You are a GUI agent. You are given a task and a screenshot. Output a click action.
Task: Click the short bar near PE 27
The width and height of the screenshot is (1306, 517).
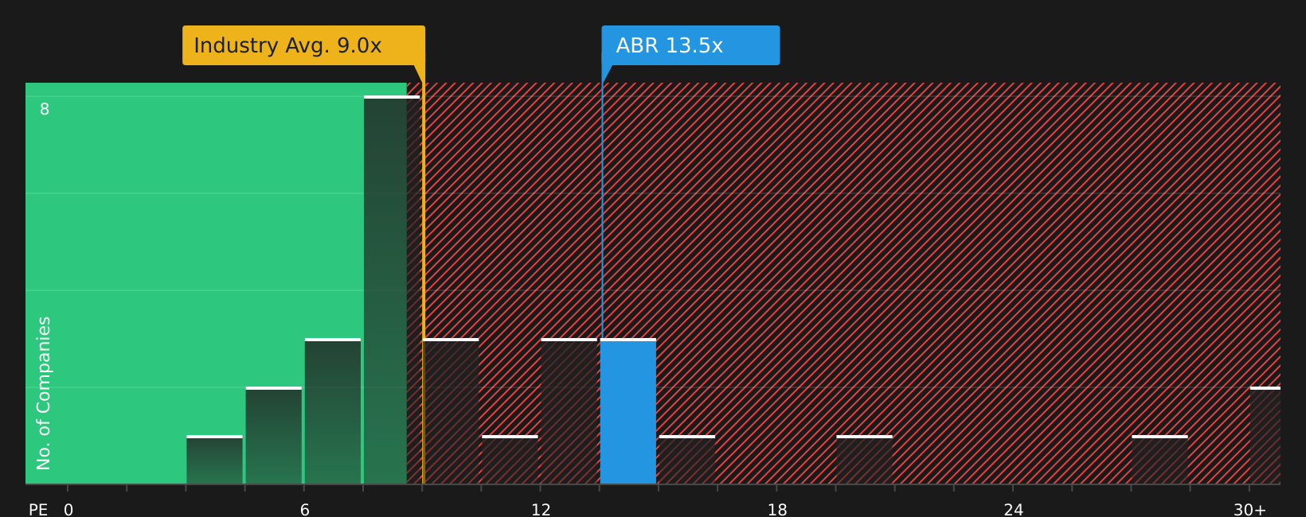pos(1159,460)
